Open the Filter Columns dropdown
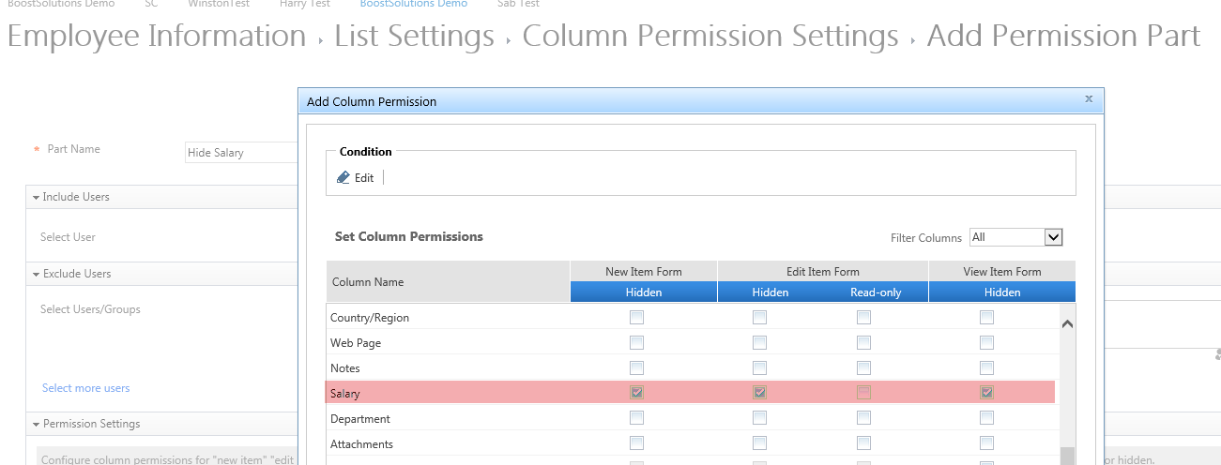The height and width of the screenshot is (465, 1221). tap(1015, 237)
